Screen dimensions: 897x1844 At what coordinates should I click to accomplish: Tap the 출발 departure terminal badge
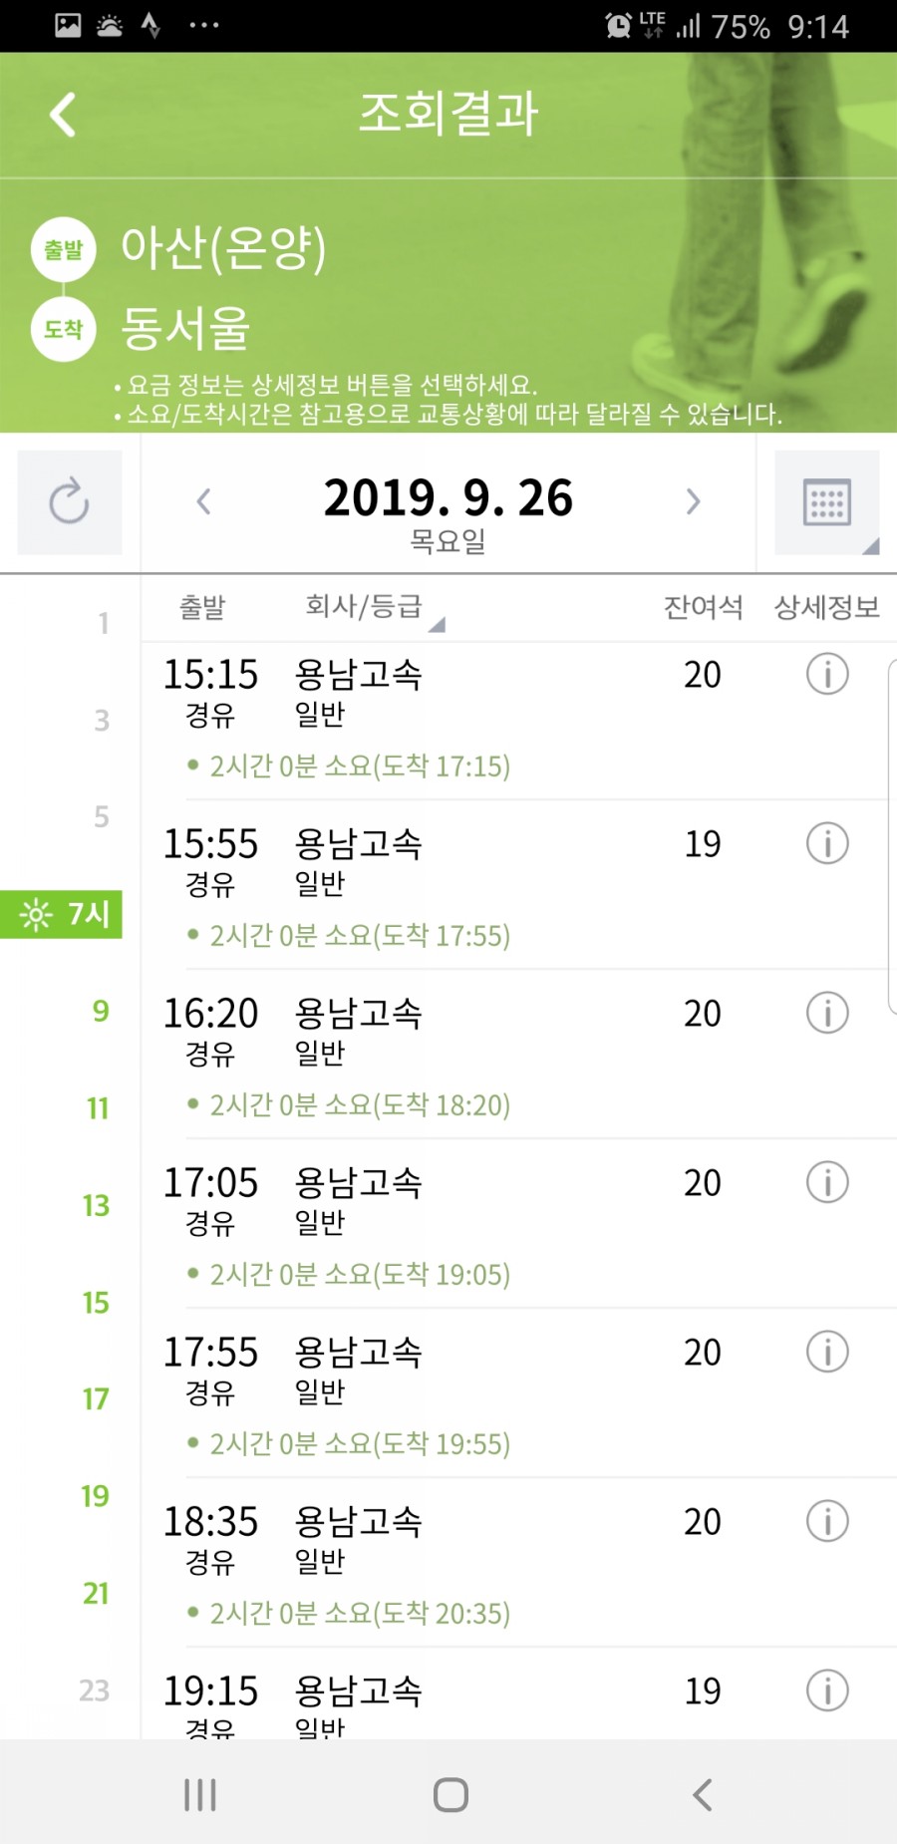(x=64, y=249)
